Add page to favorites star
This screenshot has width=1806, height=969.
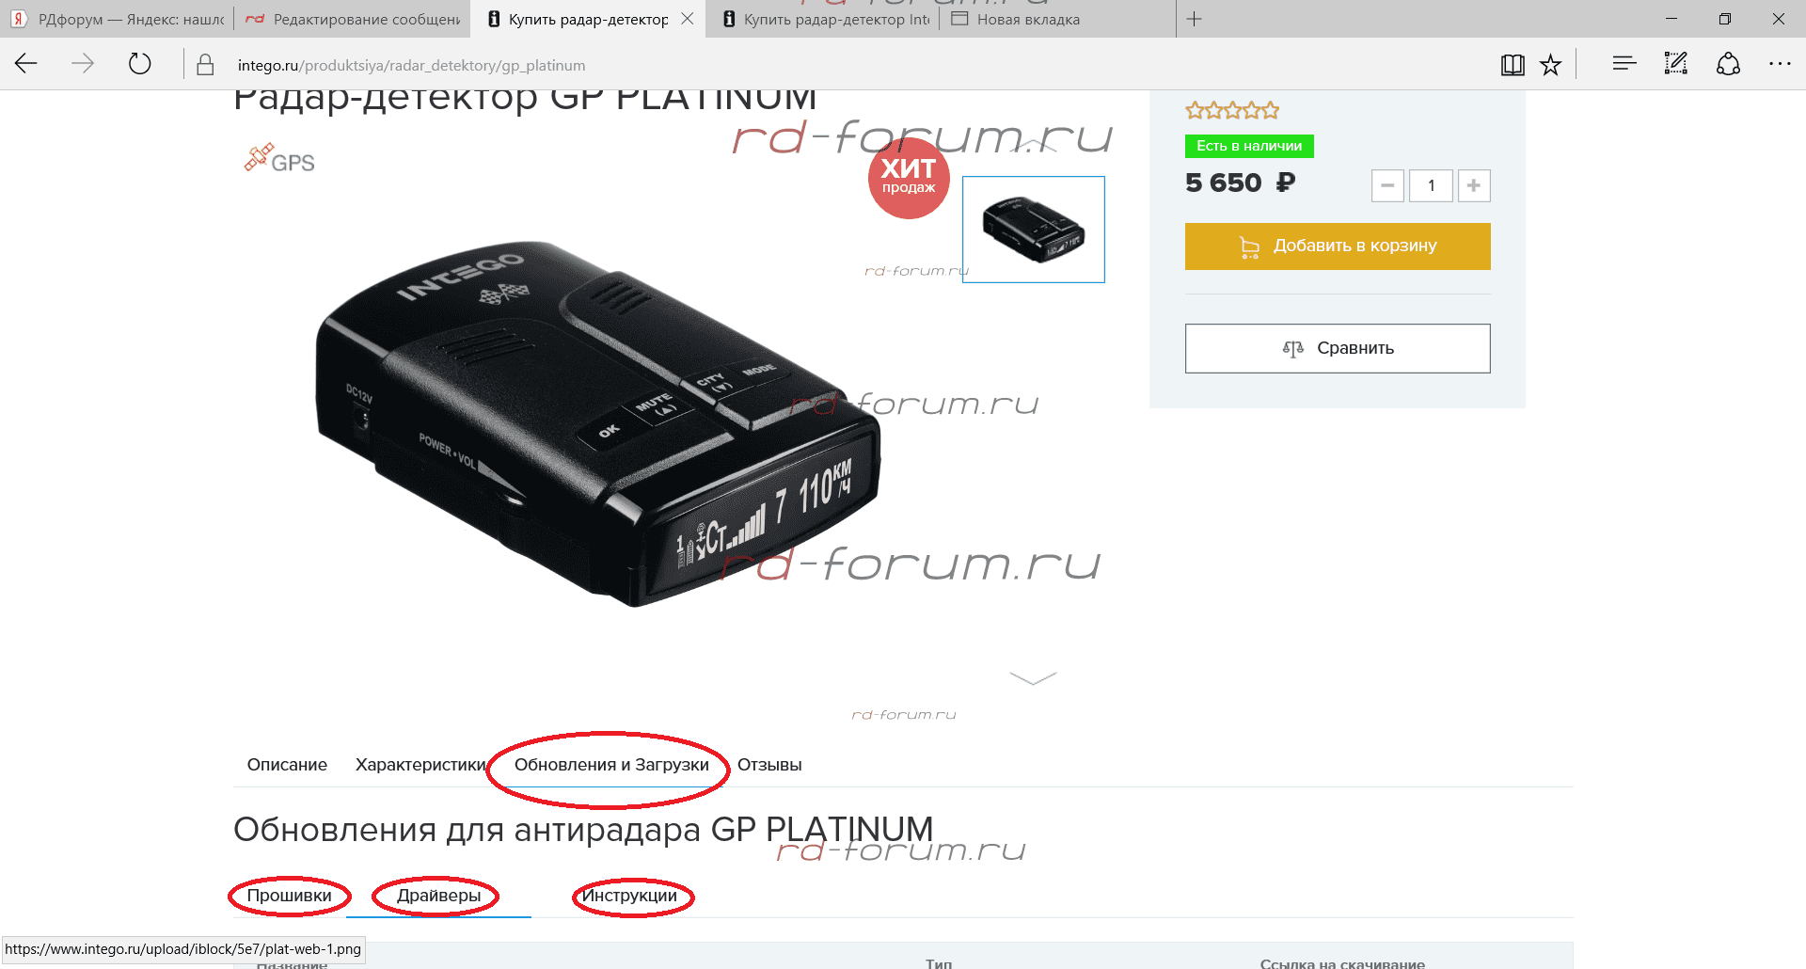click(x=1550, y=65)
